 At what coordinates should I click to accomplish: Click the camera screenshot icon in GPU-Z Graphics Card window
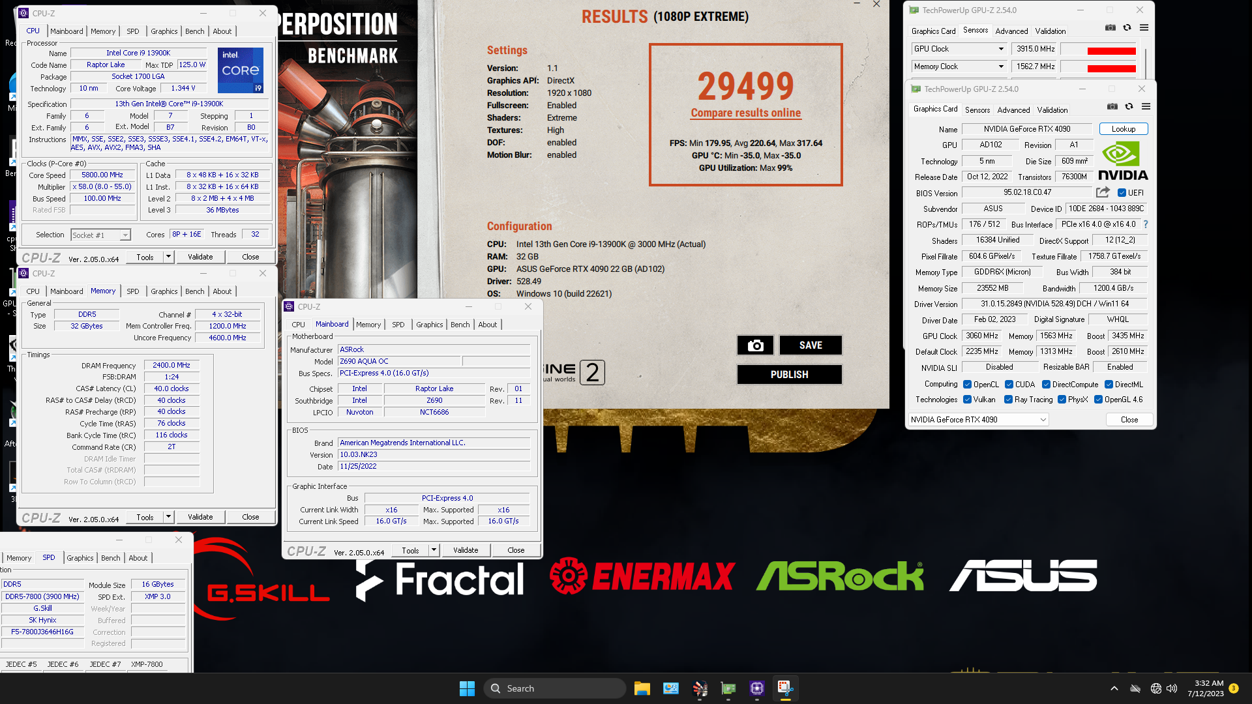click(1112, 106)
